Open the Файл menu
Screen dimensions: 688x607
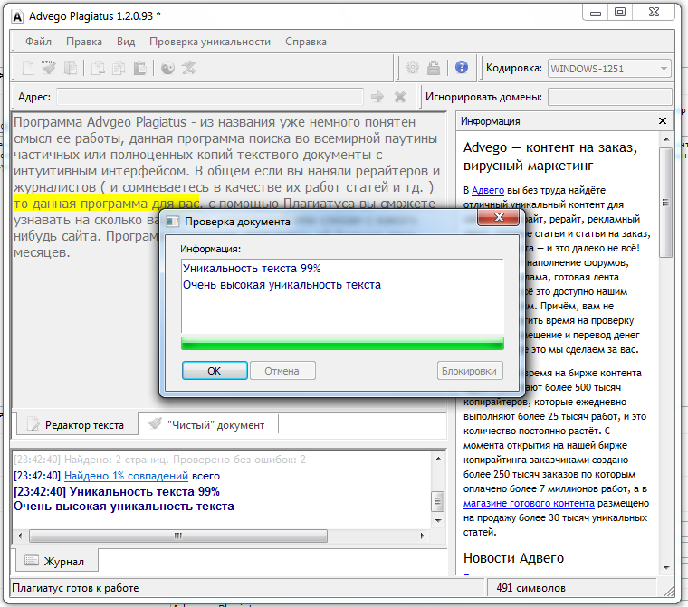[x=38, y=42]
